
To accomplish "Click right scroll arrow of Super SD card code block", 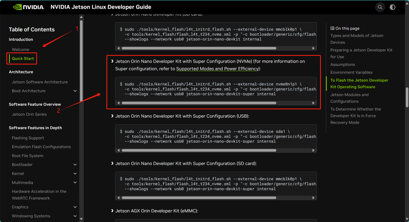I will tap(313, 198).
